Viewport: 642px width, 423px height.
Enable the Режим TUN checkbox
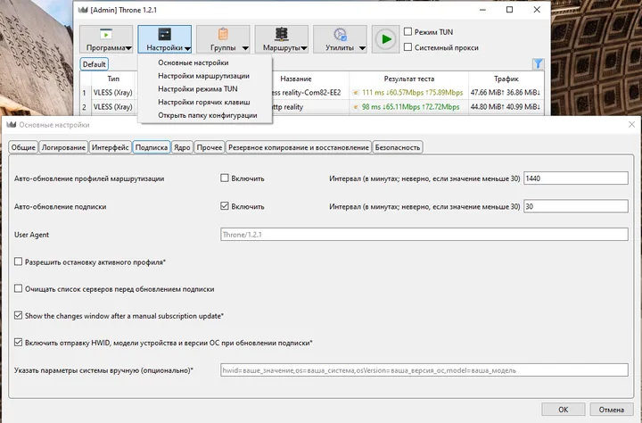407,31
